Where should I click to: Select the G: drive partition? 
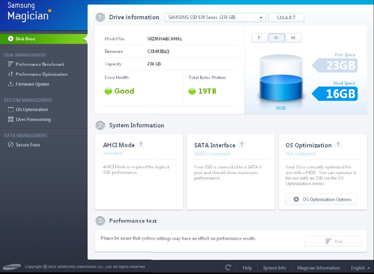click(276, 38)
